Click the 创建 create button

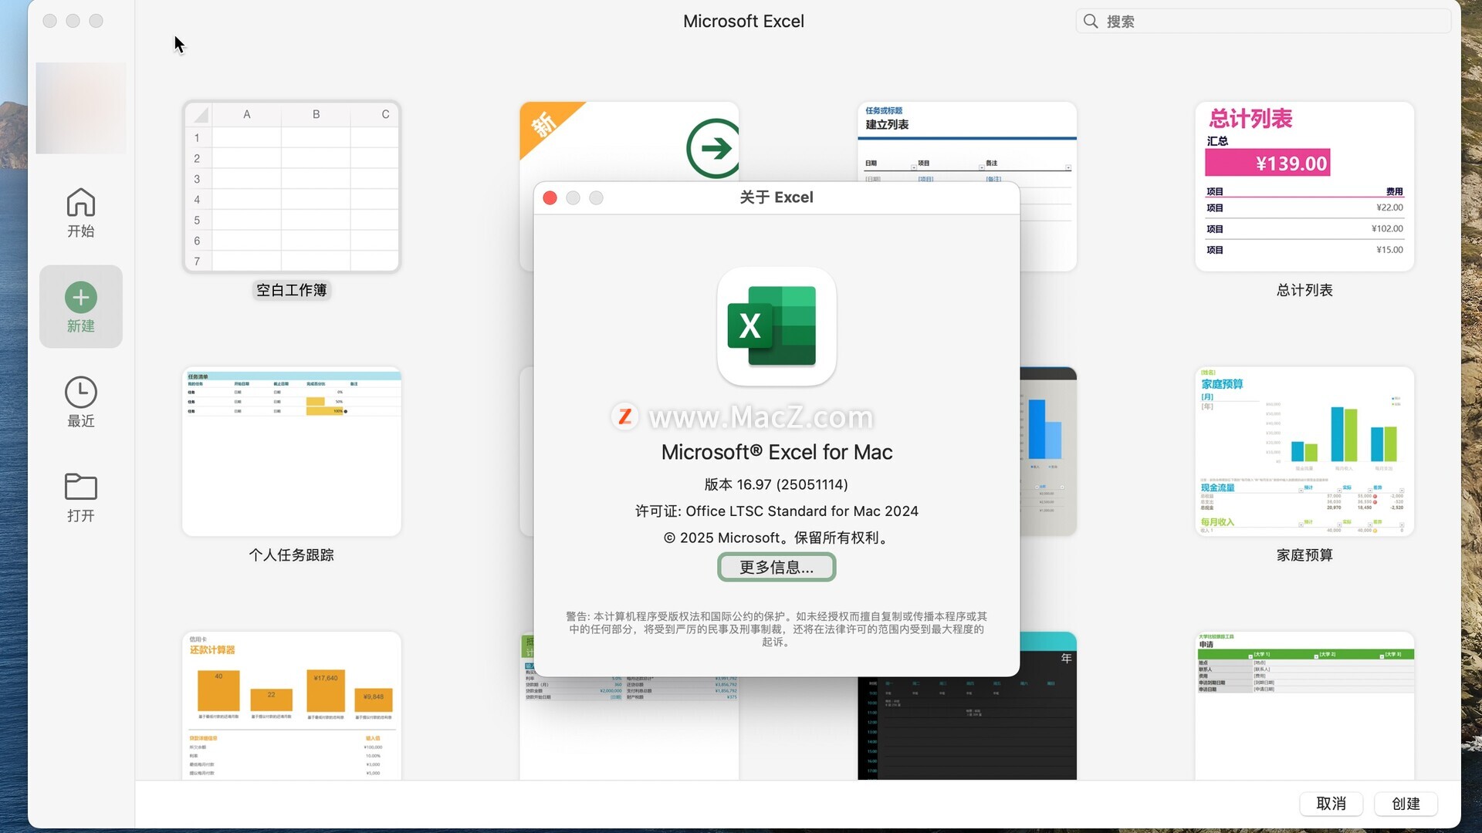[x=1406, y=804]
